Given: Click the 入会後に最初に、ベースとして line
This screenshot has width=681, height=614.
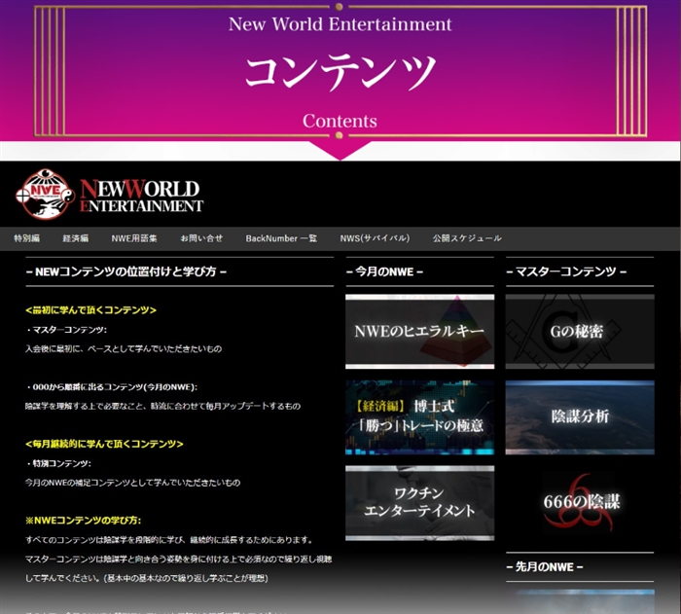Looking at the screenshot, I should click(x=124, y=349).
